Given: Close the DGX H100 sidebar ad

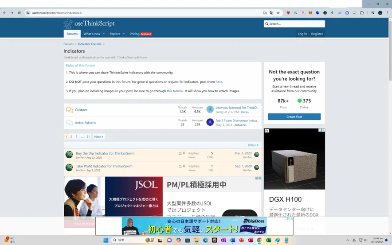Looking at the screenshot, I should coord(323,130).
